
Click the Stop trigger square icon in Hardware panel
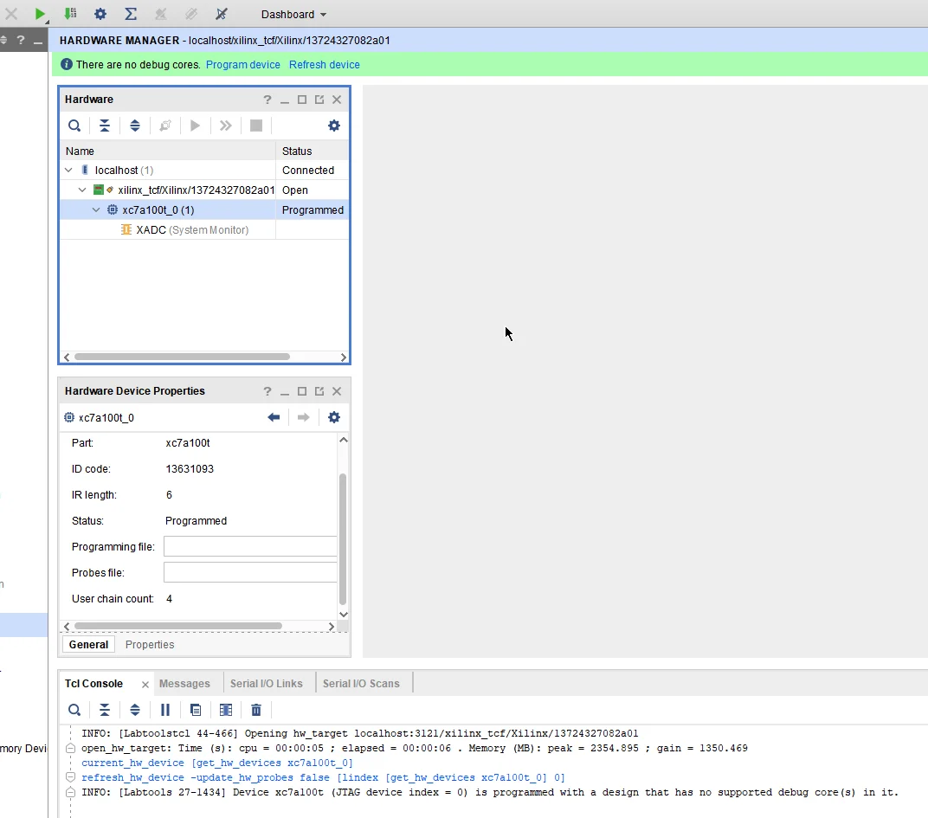pos(256,126)
